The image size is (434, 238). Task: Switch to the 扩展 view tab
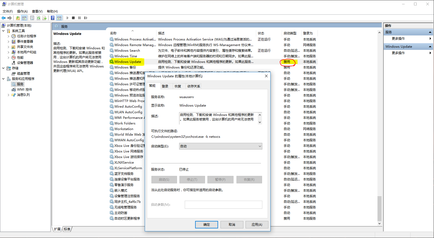coord(57,229)
